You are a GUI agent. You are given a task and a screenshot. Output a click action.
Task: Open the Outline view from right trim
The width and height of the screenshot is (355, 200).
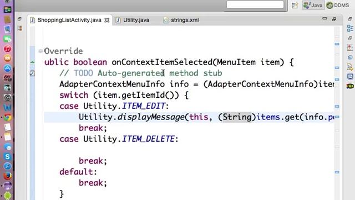click(x=350, y=28)
